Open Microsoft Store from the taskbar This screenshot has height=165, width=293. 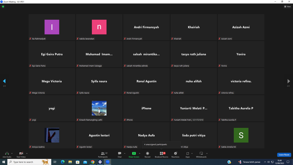click(x=77, y=162)
